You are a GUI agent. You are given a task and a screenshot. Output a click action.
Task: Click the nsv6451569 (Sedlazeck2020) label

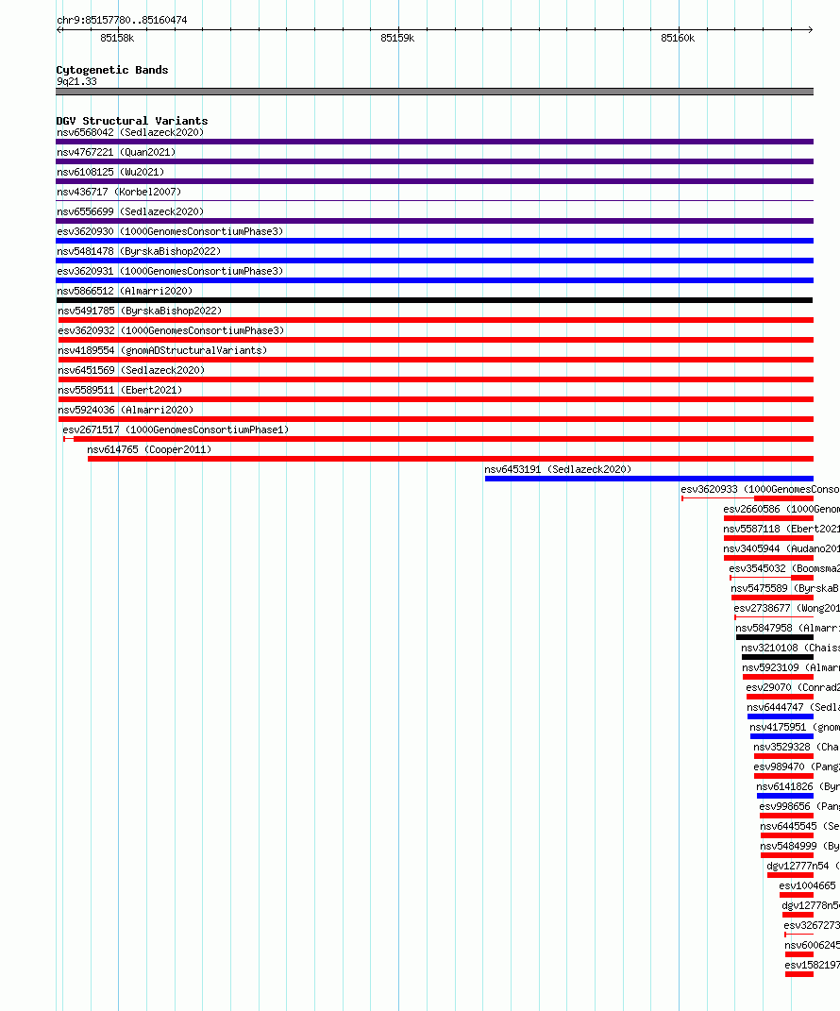[131, 370]
